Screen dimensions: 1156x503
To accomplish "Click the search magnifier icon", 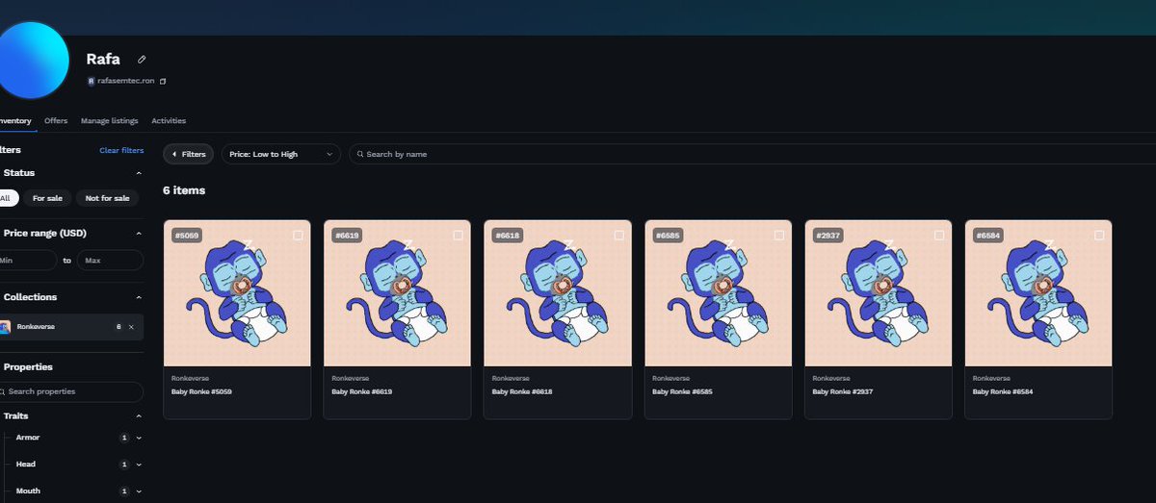I will pyautogui.click(x=359, y=154).
